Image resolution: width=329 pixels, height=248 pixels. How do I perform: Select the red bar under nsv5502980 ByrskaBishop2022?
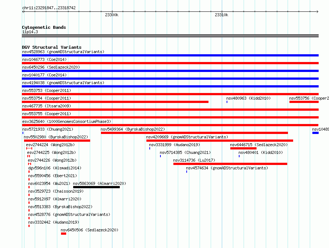click(x=57, y=141)
